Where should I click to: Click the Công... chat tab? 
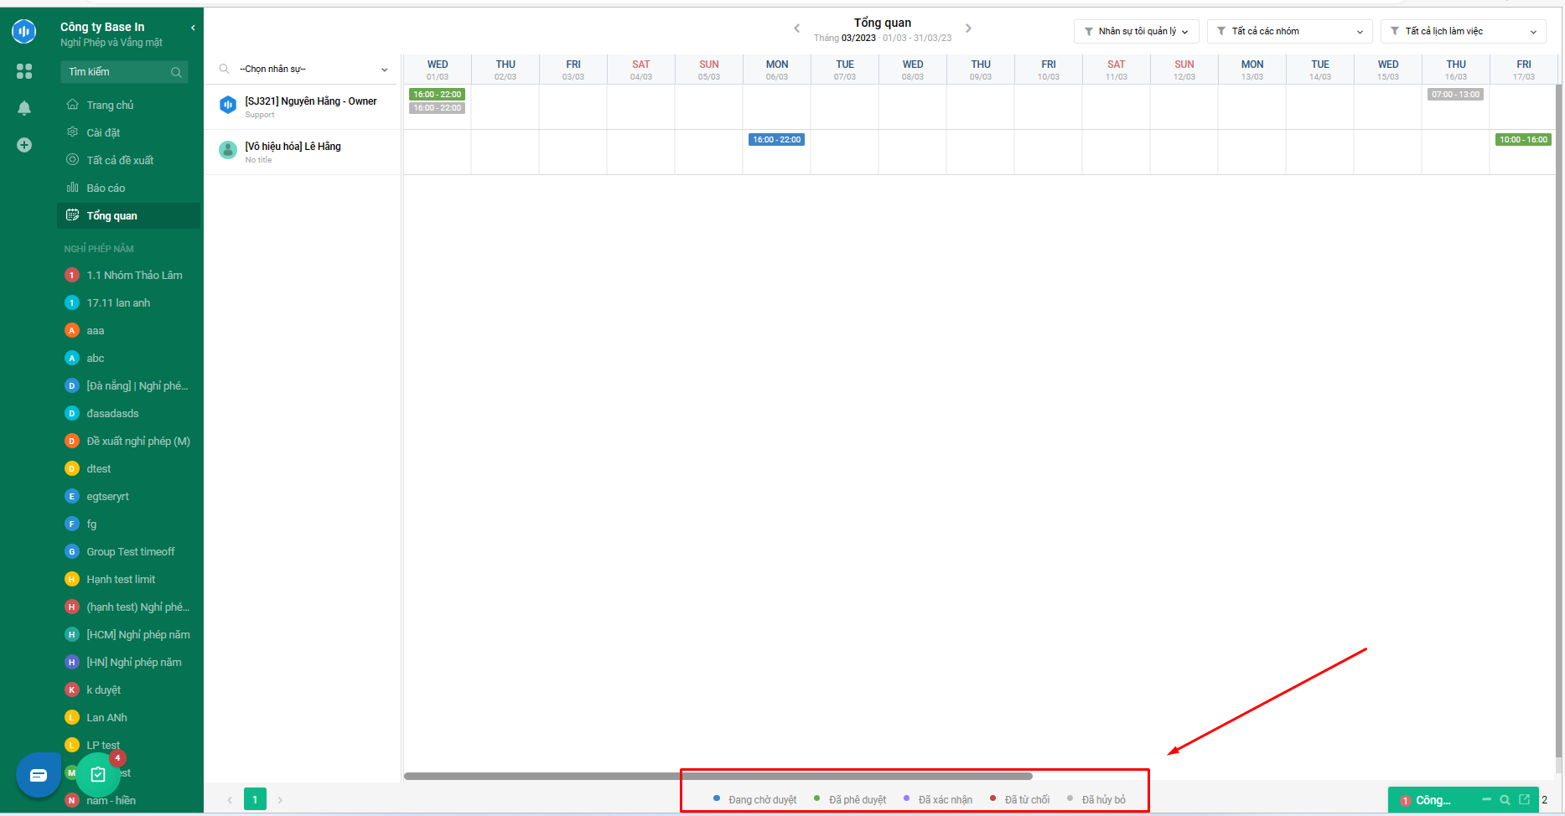tap(1433, 801)
